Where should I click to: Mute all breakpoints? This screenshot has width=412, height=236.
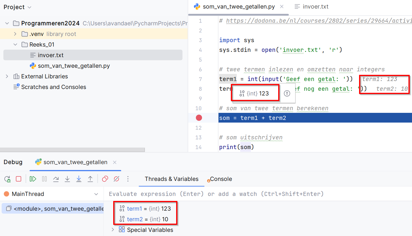click(116, 179)
